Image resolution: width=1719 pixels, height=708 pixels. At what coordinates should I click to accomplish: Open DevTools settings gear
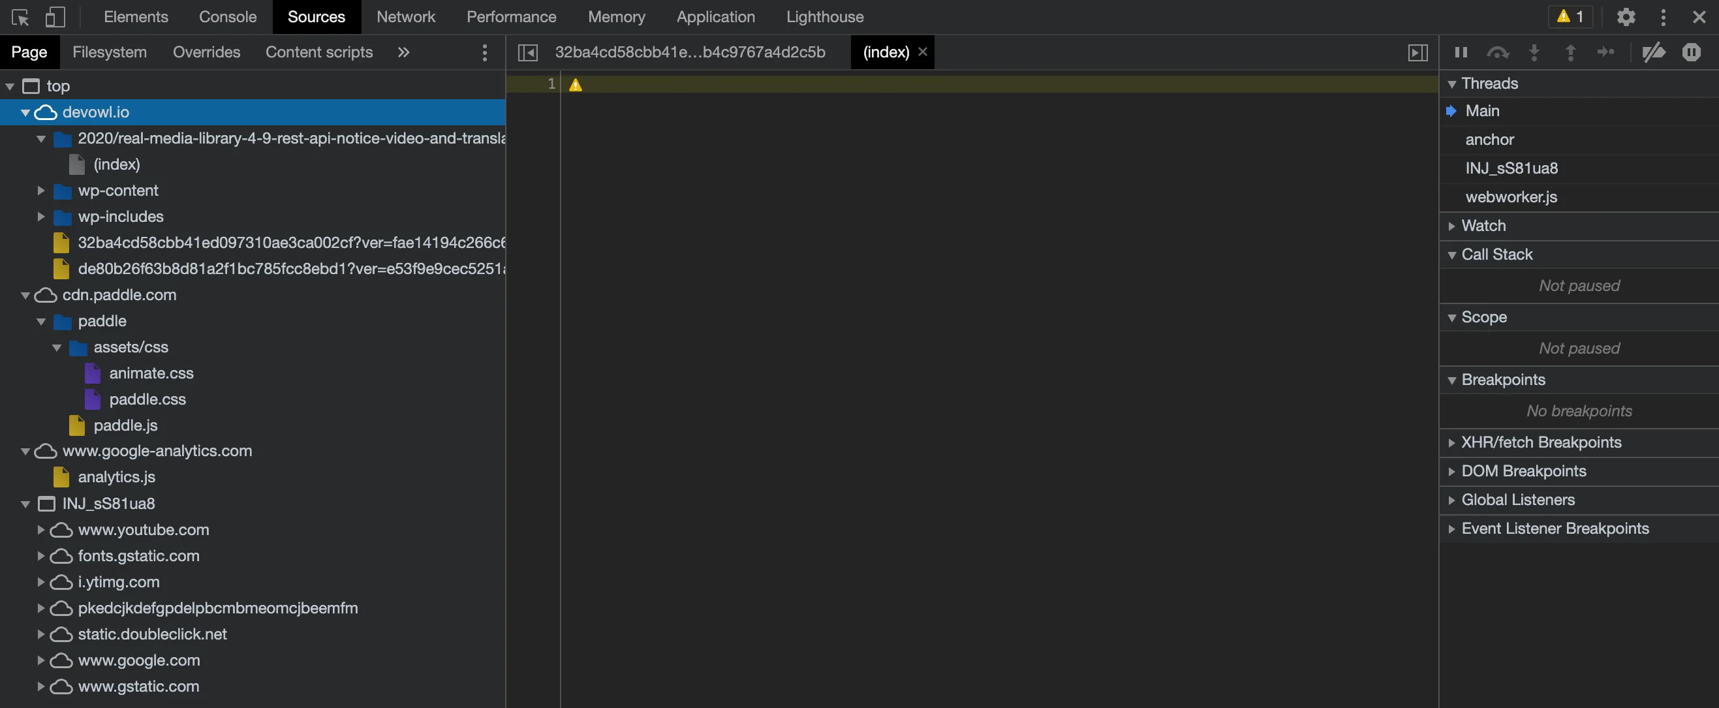[x=1626, y=18]
